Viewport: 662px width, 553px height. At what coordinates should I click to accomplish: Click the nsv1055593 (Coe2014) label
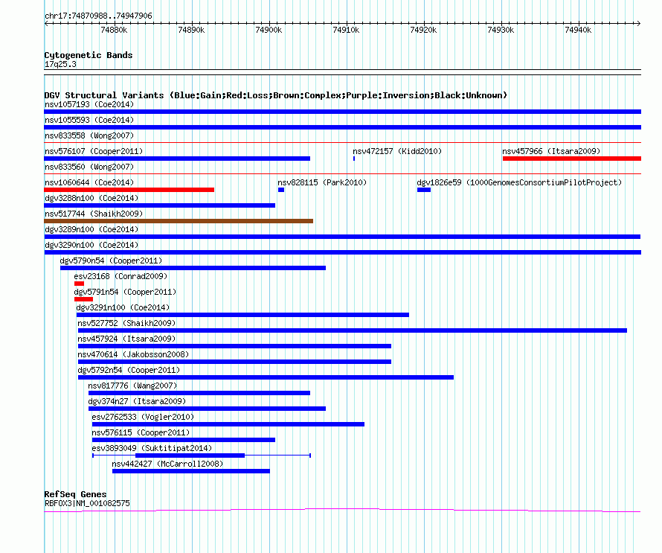[89, 120]
